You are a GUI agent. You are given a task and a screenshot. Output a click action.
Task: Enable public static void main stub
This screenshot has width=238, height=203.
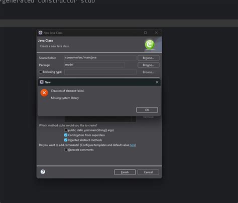(x=66, y=130)
